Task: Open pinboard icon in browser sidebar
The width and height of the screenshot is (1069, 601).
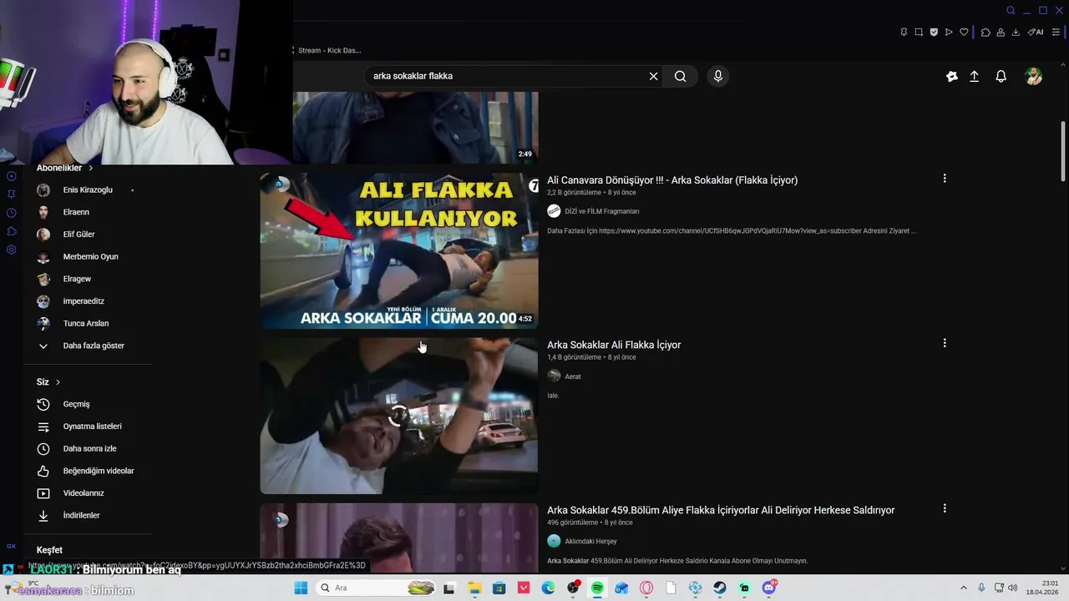Action: (11, 194)
